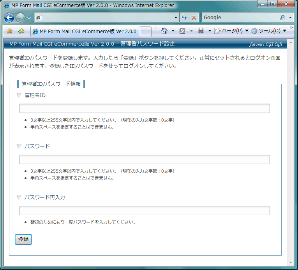
Task: Click the futomi's CGI Cafe text
Action: [x=266, y=44]
